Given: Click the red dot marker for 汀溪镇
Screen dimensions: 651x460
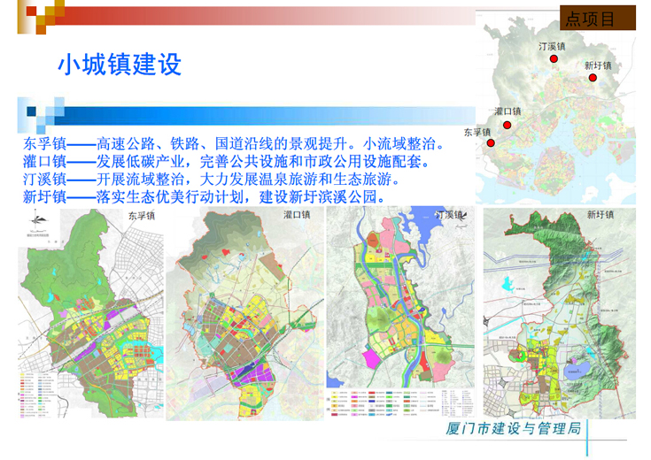Looking at the screenshot, I should click(554, 58).
